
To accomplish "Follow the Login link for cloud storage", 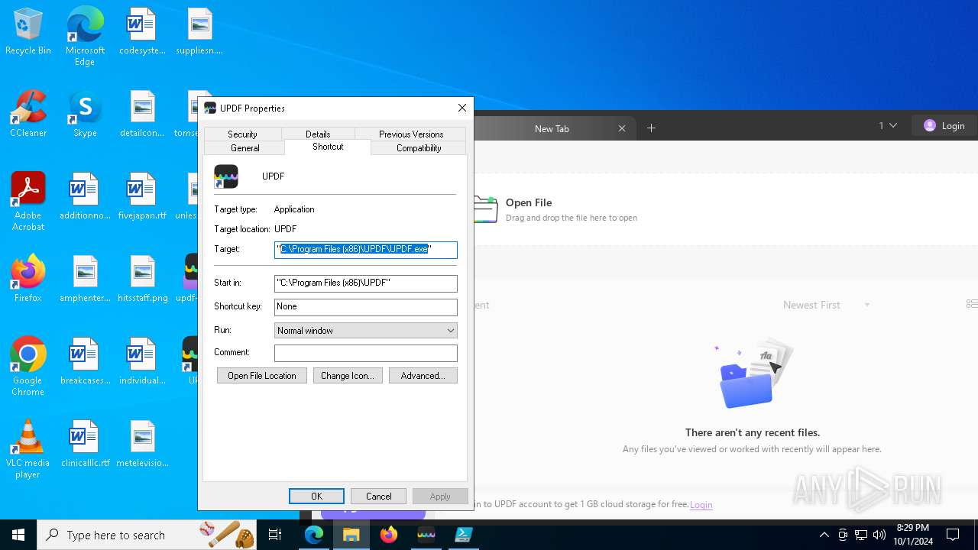I will click(x=701, y=504).
